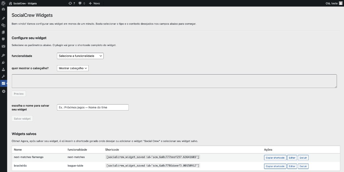Click the circled play icon in the sidebar
Viewport: 344px width, 172px height.
pos(3,91)
